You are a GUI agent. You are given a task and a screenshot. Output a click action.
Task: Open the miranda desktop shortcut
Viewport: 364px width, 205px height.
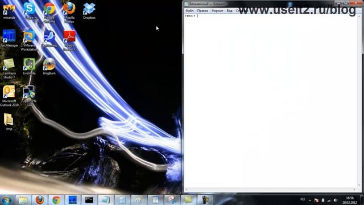[9, 11]
